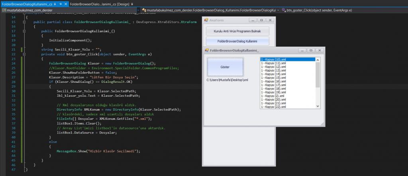Select list item 1 - Kopya (10).xml
The height and width of the screenshot is (176, 408).
(288, 59)
